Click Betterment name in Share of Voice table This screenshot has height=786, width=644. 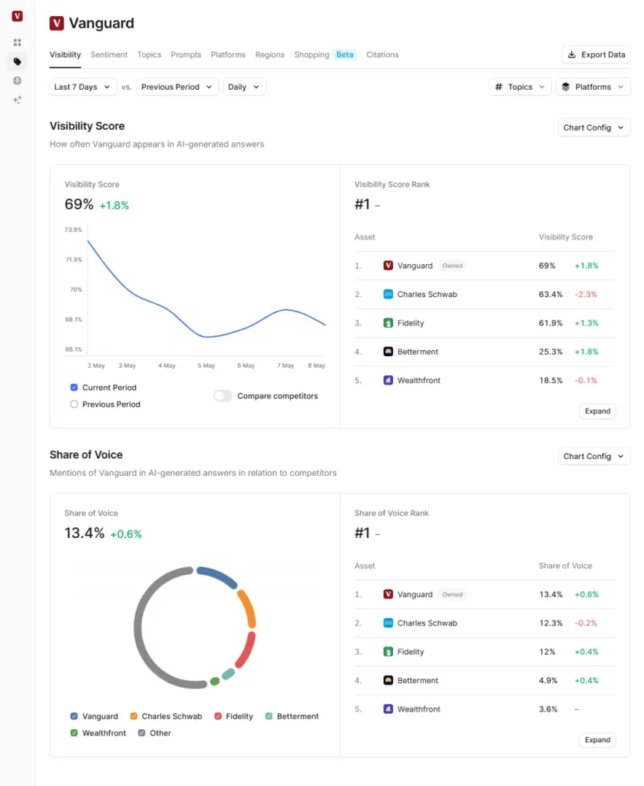tap(418, 680)
